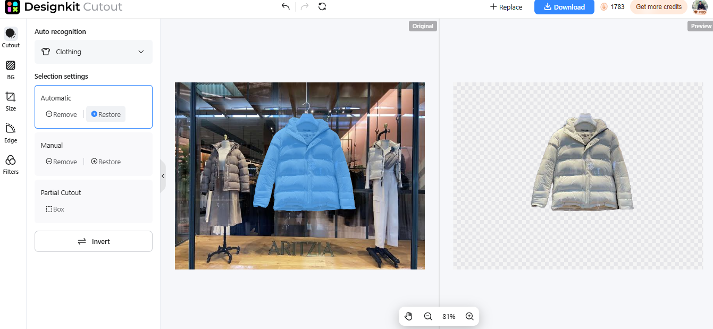Open the Filters tool

[x=10, y=165]
